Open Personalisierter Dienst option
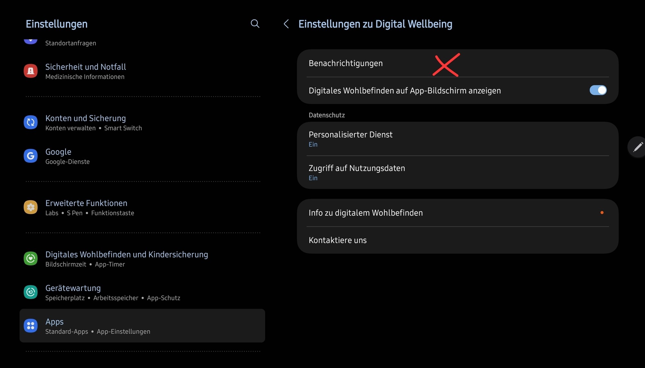Screen dimensions: 645x368 tap(458, 139)
